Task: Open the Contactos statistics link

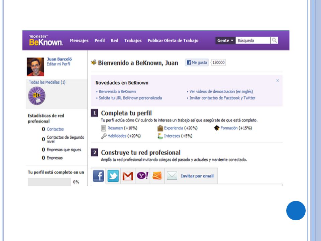Action: pyautogui.click(x=55, y=129)
